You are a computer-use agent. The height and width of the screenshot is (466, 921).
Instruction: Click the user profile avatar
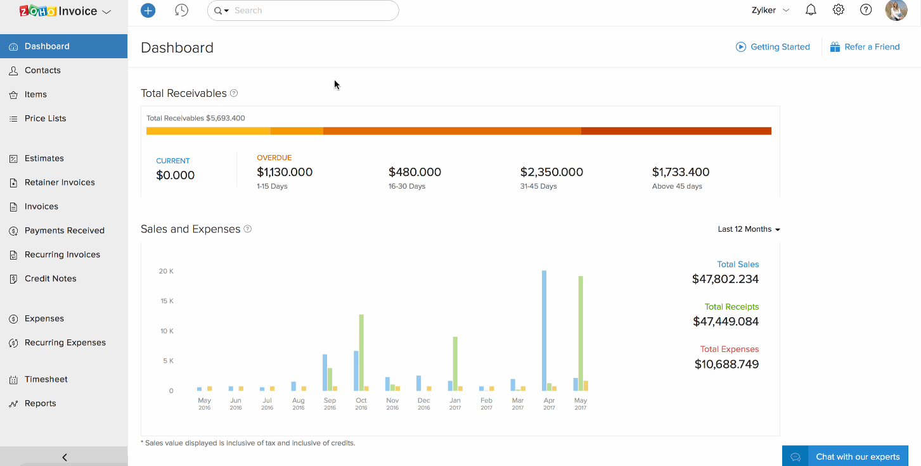click(x=896, y=10)
